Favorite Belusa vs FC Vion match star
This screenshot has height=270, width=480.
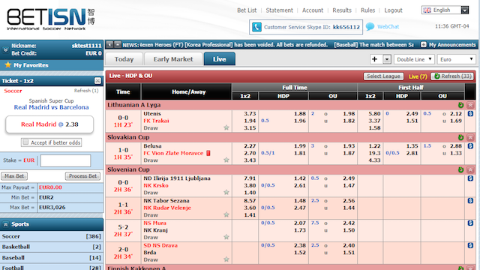[226, 160]
